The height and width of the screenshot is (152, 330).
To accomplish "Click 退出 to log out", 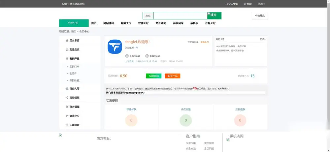I will pyautogui.click(x=261, y=4).
